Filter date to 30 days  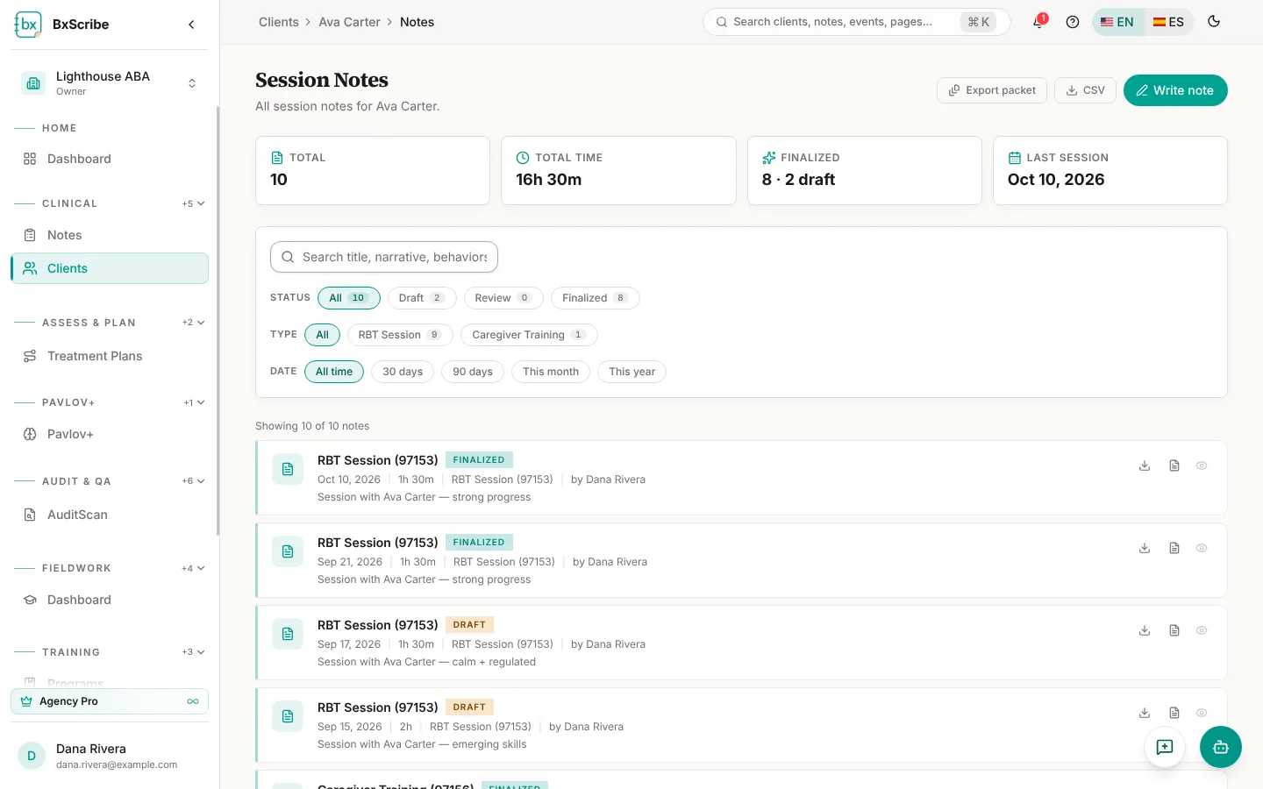pyautogui.click(x=403, y=372)
